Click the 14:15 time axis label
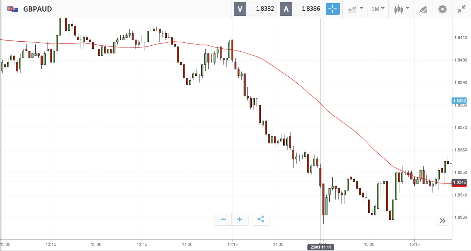 pyautogui.click(x=232, y=244)
